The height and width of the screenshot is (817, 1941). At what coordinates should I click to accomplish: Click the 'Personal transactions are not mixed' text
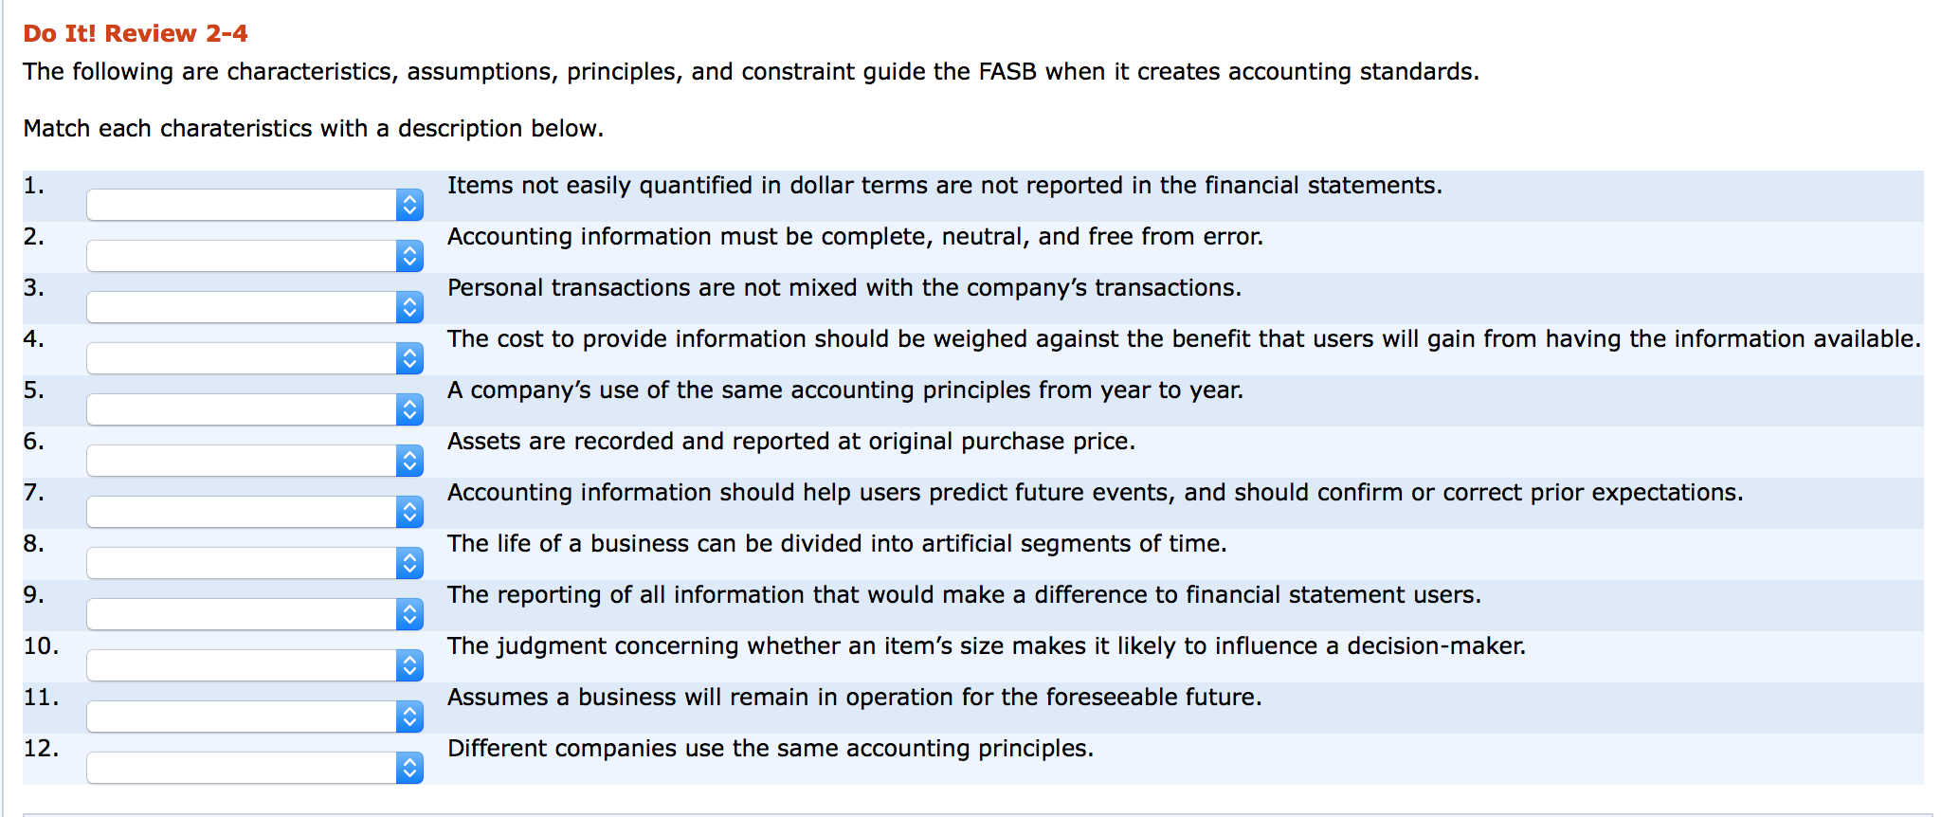pyautogui.click(x=844, y=288)
